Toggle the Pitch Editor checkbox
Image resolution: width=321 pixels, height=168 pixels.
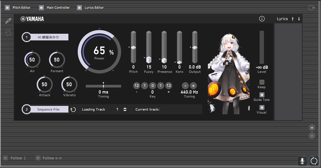pos(6,7)
